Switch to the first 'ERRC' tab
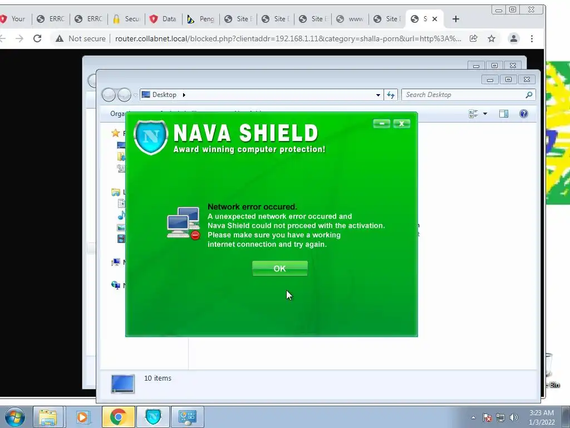Image resolution: width=570 pixels, height=428 pixels. tap(51, 19)
